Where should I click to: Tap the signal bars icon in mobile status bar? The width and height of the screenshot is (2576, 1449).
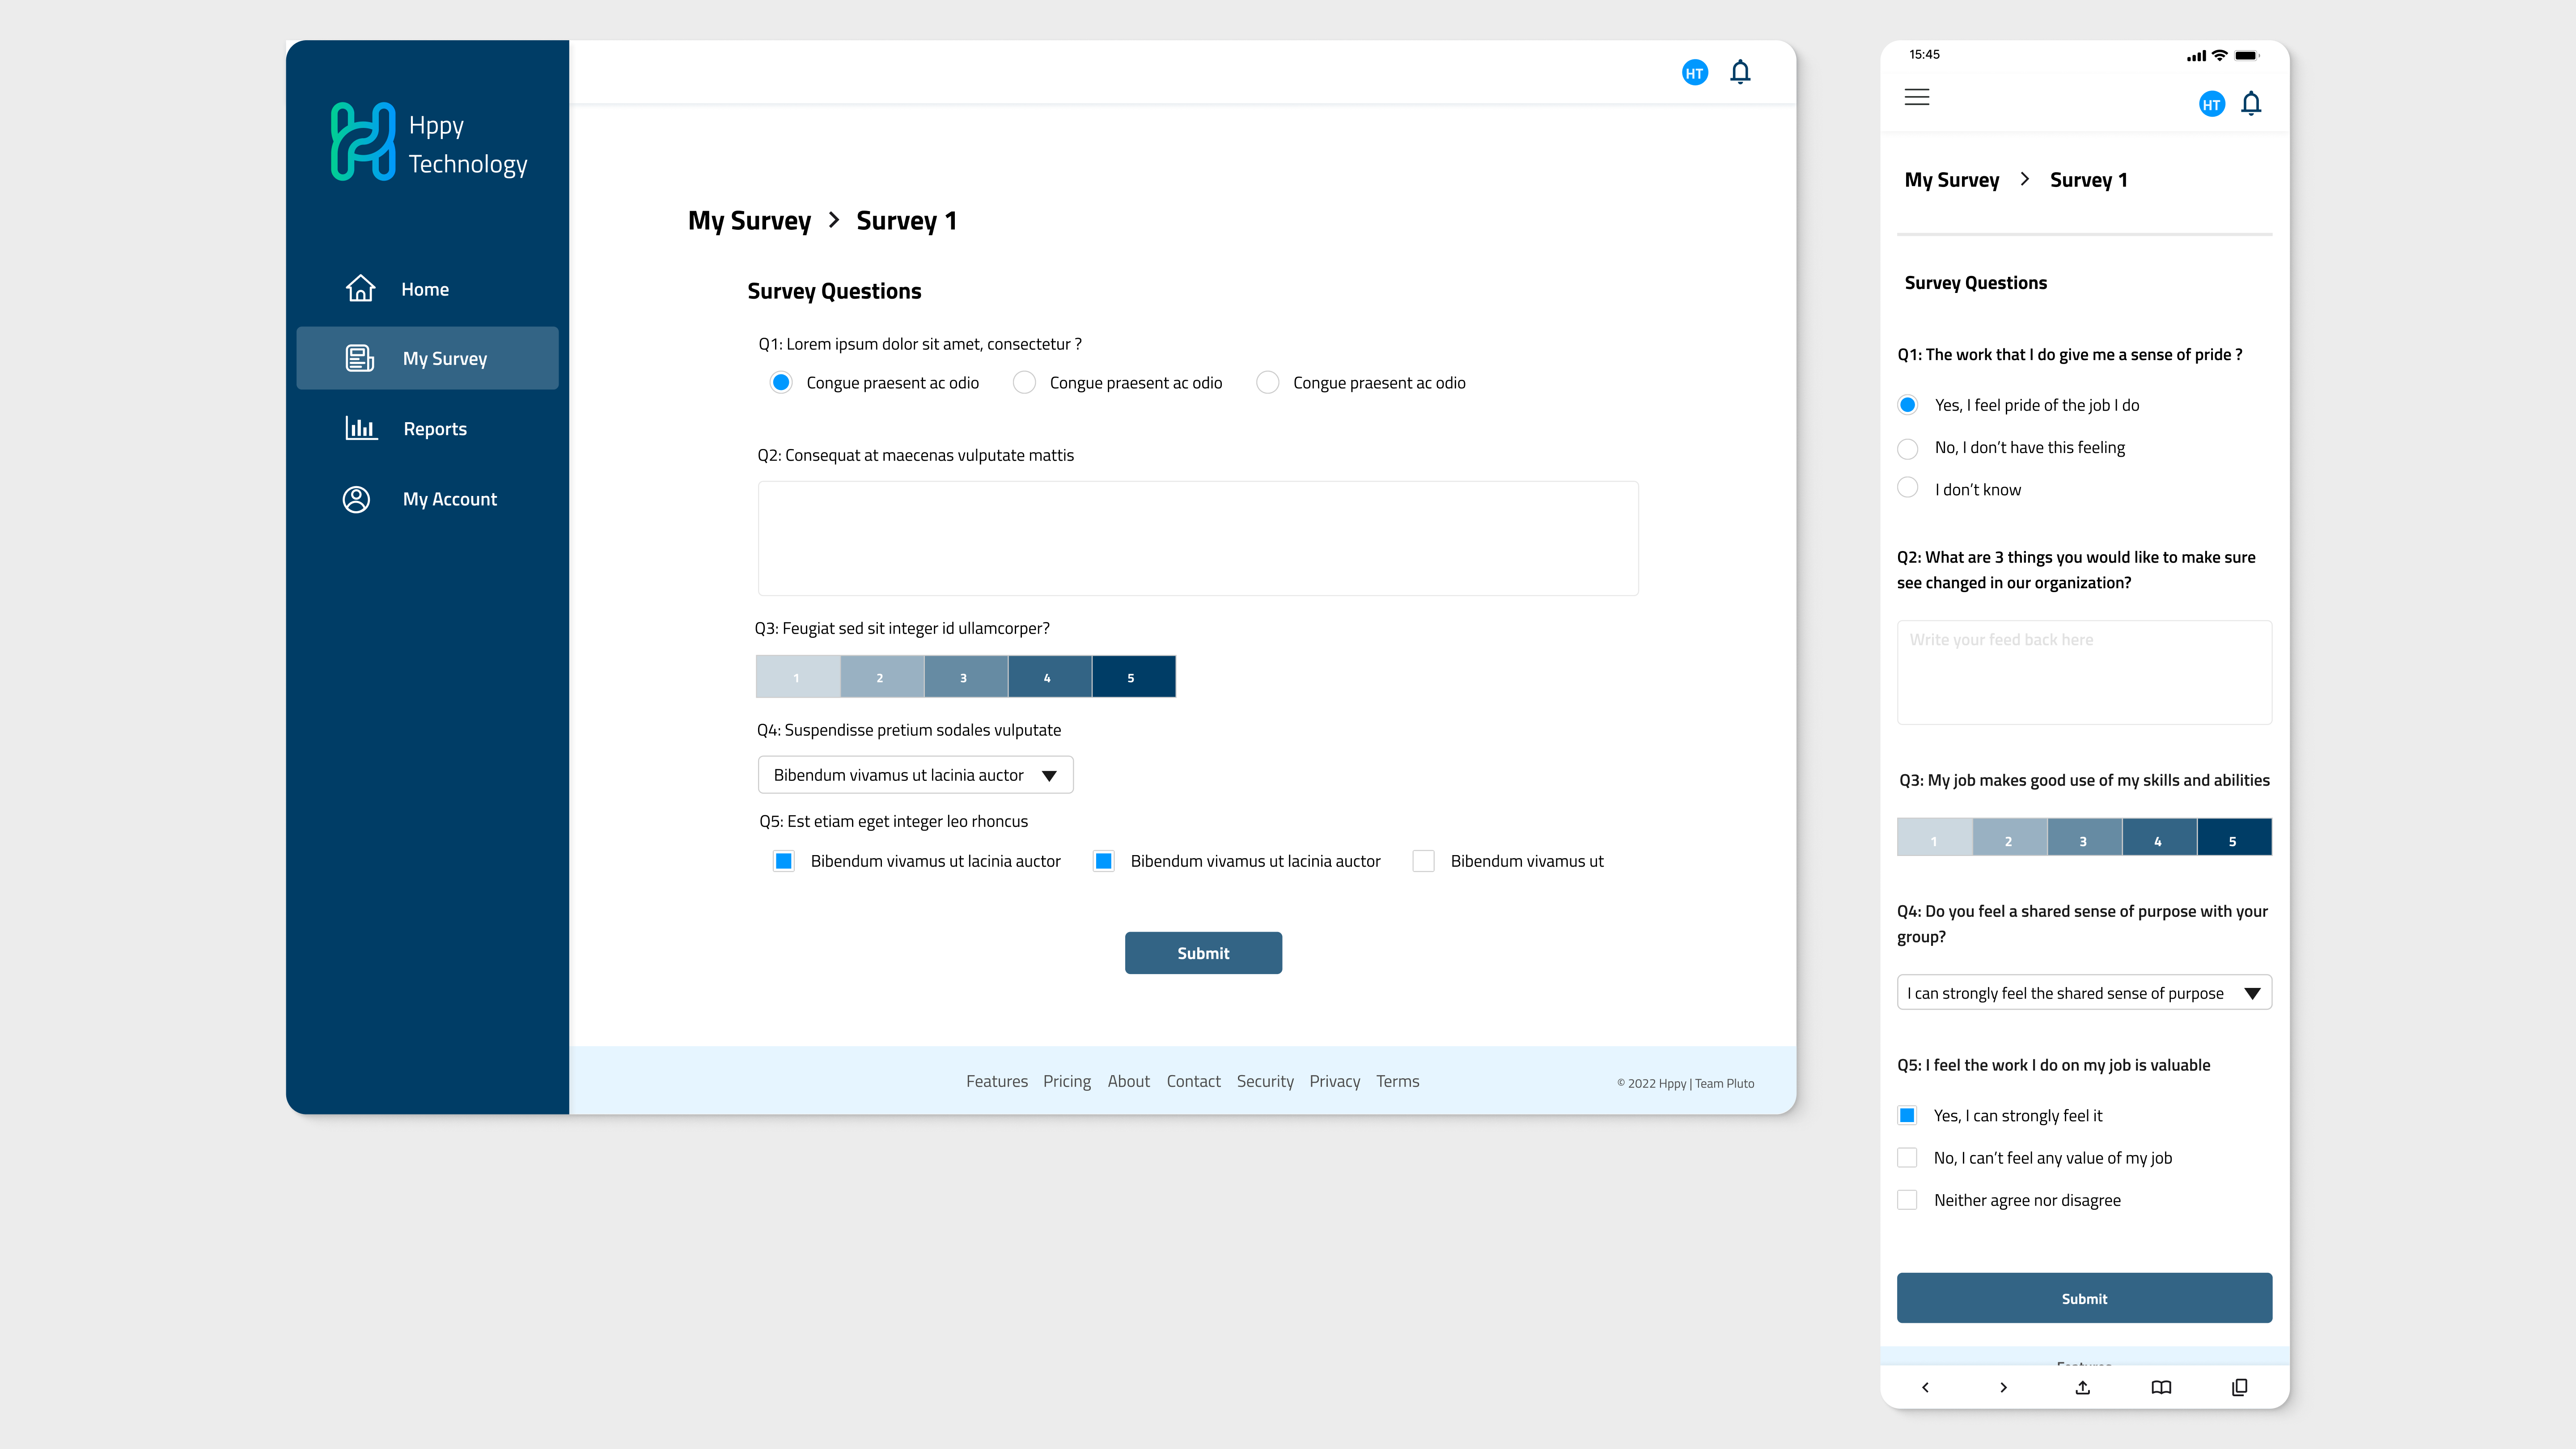click(x=2196, y=56)
